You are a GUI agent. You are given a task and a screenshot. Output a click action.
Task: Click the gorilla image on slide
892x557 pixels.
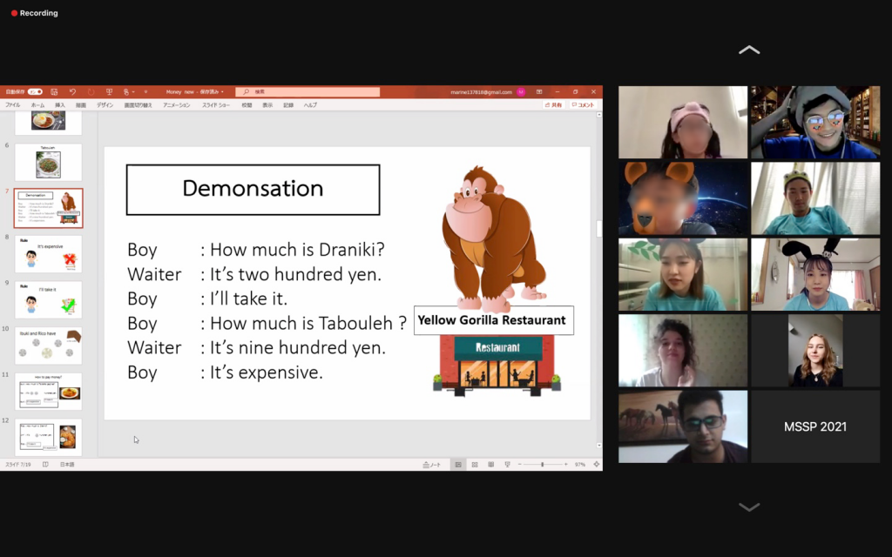coord(494,238)
